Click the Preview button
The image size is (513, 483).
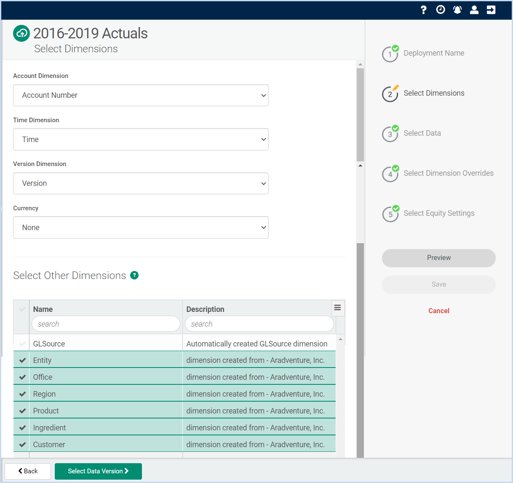(439, 258)
